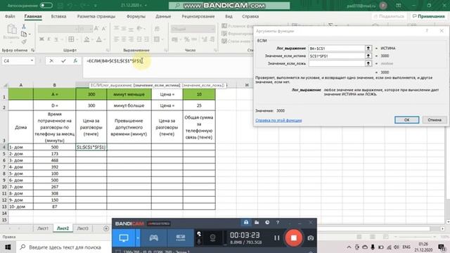This screenshot has height=253, width=450.
Task: Switch to the Данные tab
Action: coord(163,16)
